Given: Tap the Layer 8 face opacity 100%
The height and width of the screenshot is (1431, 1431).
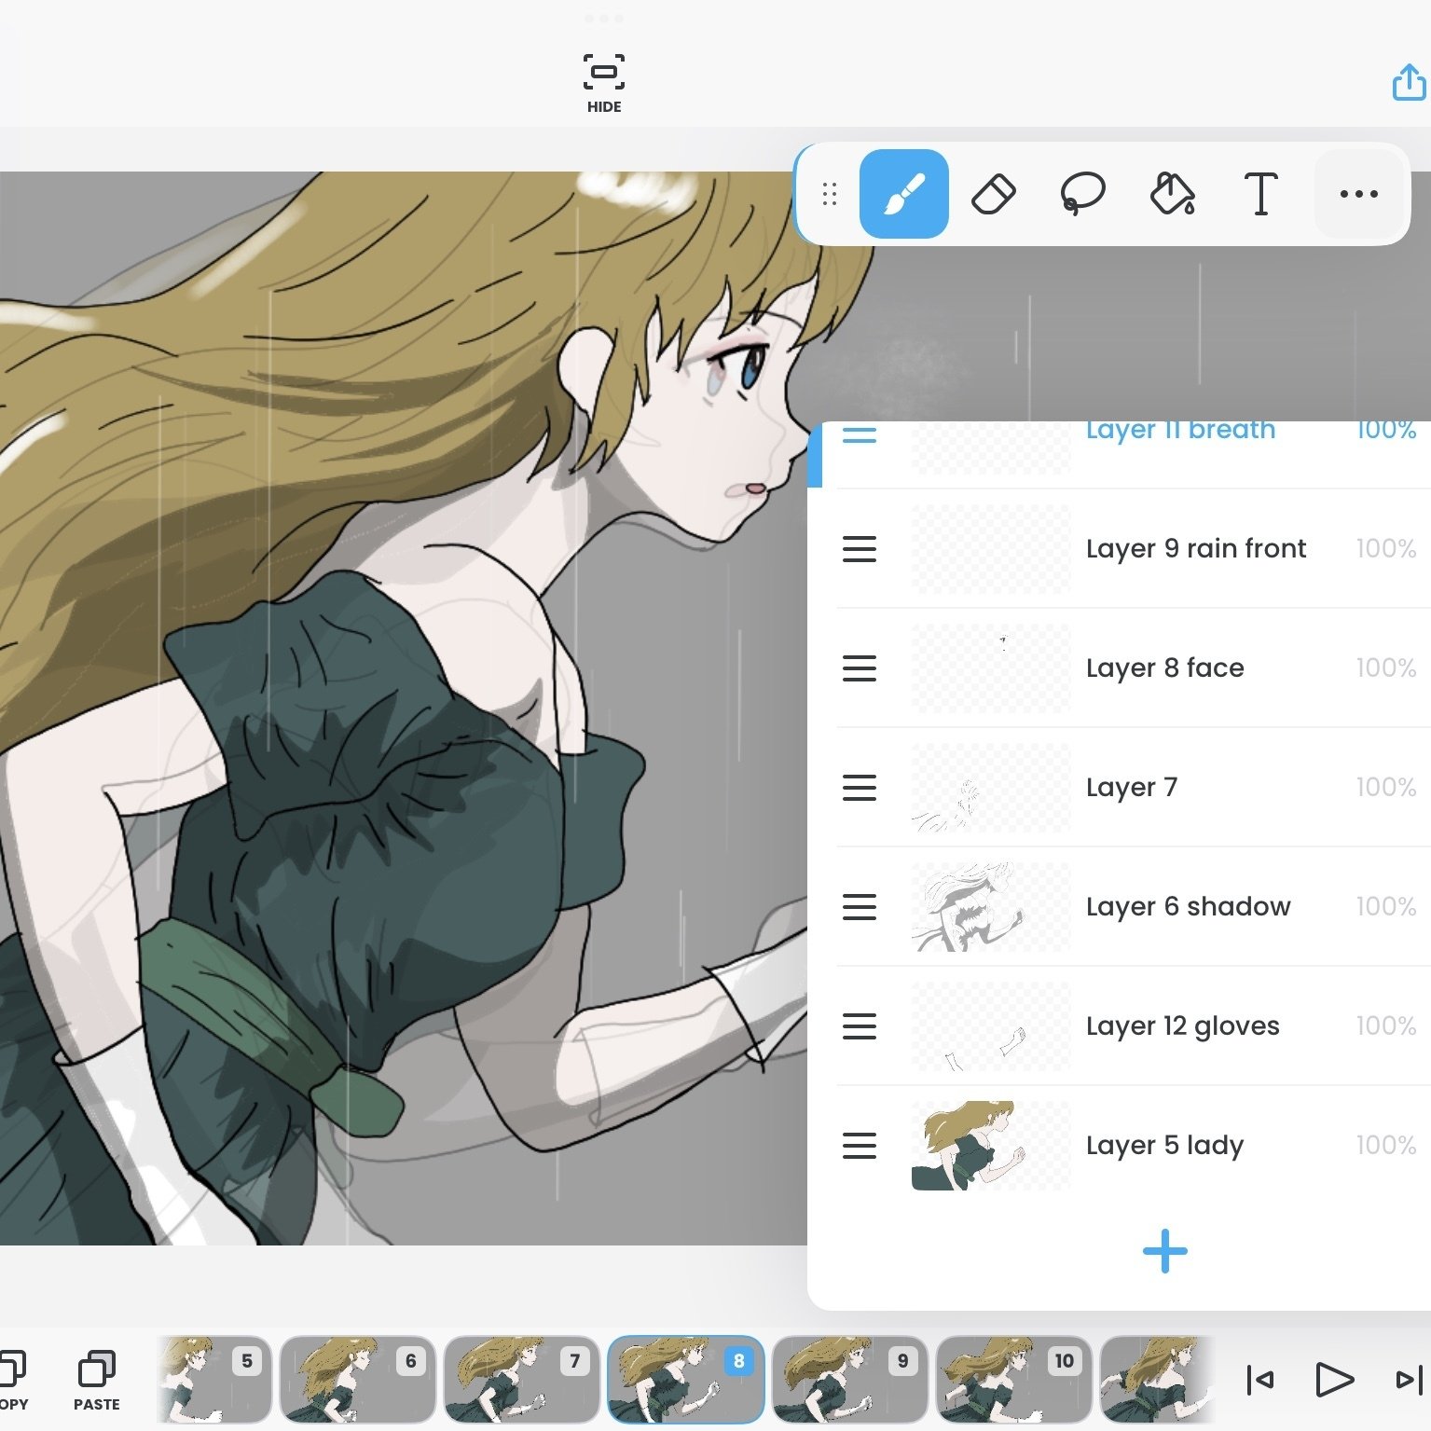Looking at the screenshot, I should coord(1385,667).
